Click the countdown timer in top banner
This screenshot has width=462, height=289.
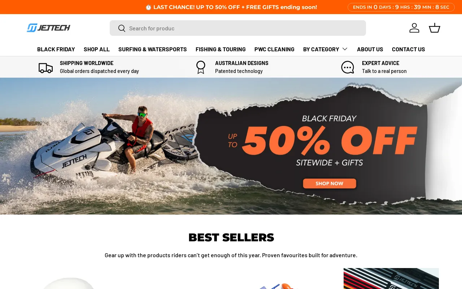[401, 7]
